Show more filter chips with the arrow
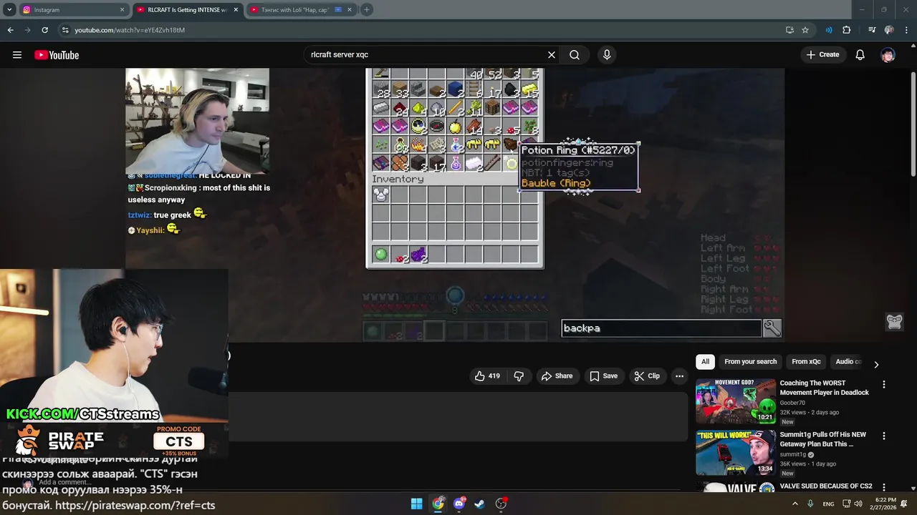The image size is (917, 515). coord(875,364)
